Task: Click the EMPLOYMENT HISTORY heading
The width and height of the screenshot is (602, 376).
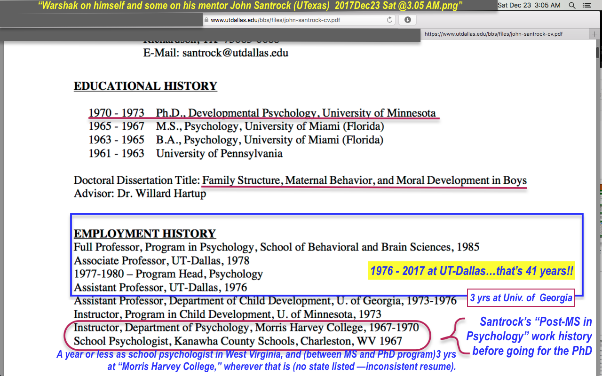Action: [145, 234]
